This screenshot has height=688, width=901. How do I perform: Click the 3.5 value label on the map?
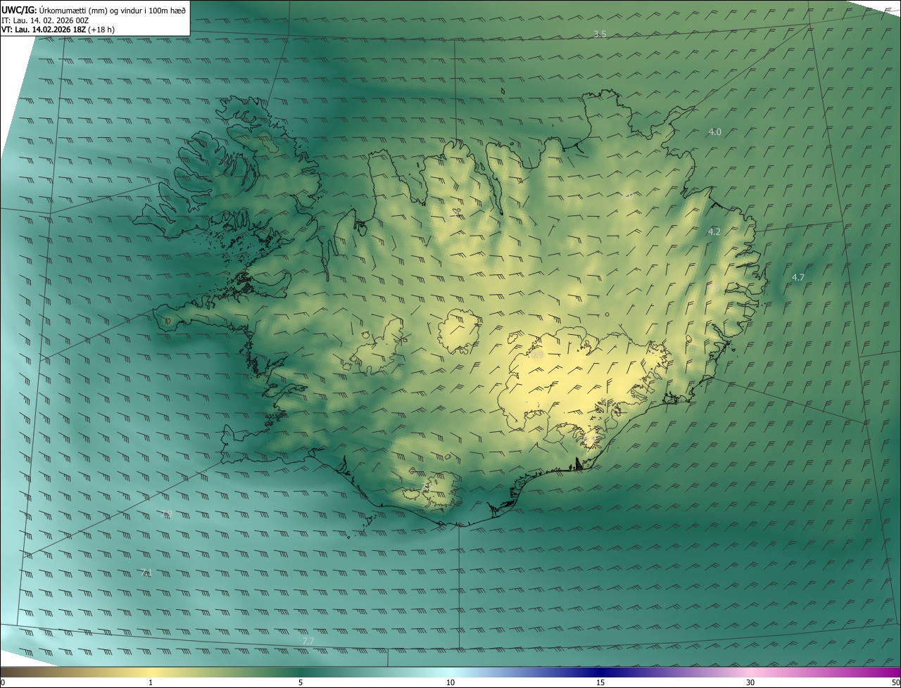pos(600,34)
